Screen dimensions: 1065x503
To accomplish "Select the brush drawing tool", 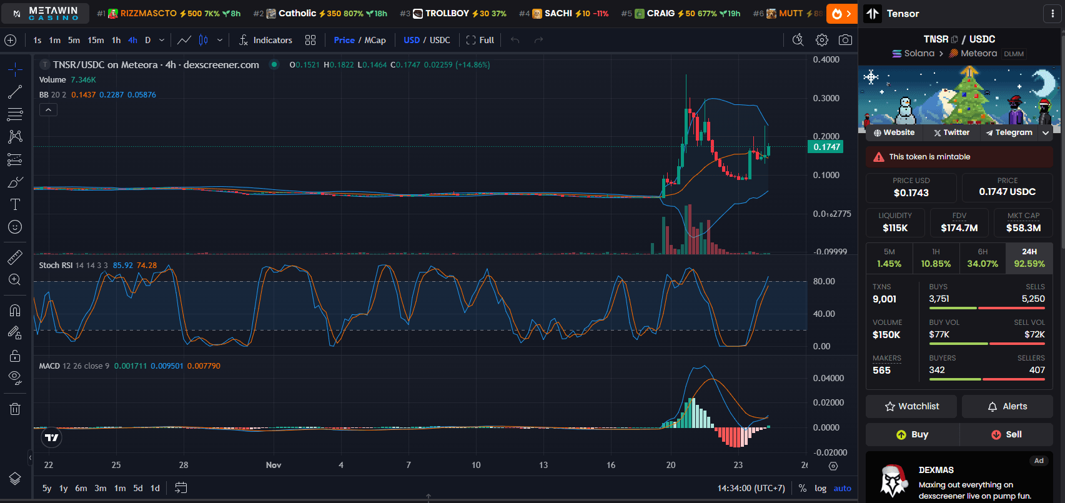I will click(x=15, y=182).
